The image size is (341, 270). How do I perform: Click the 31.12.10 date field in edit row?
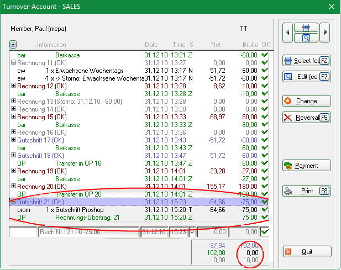click(154, 232)
